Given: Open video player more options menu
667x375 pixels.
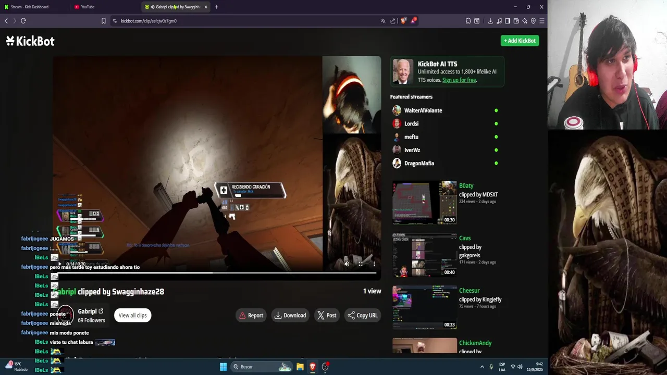Looking at the screenshot, I should [x=374, y=264].
